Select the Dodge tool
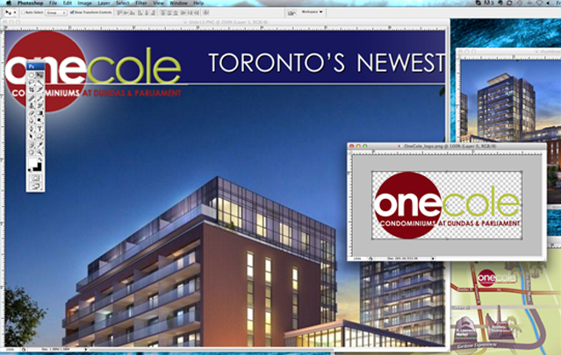Screen dimensions: 561x355 40,121
